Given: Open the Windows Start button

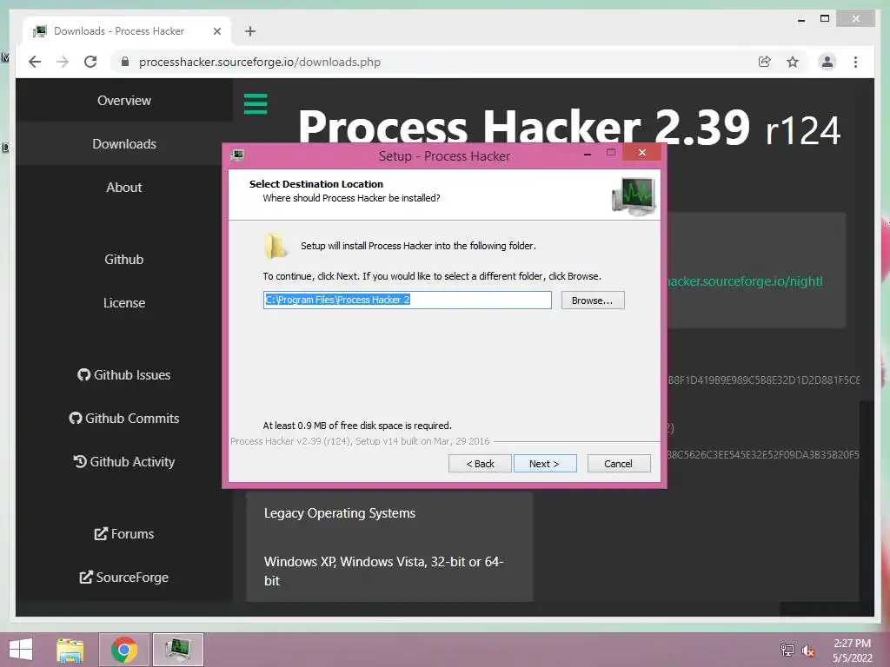Looking at the screenshot, I should click(21, 650).
